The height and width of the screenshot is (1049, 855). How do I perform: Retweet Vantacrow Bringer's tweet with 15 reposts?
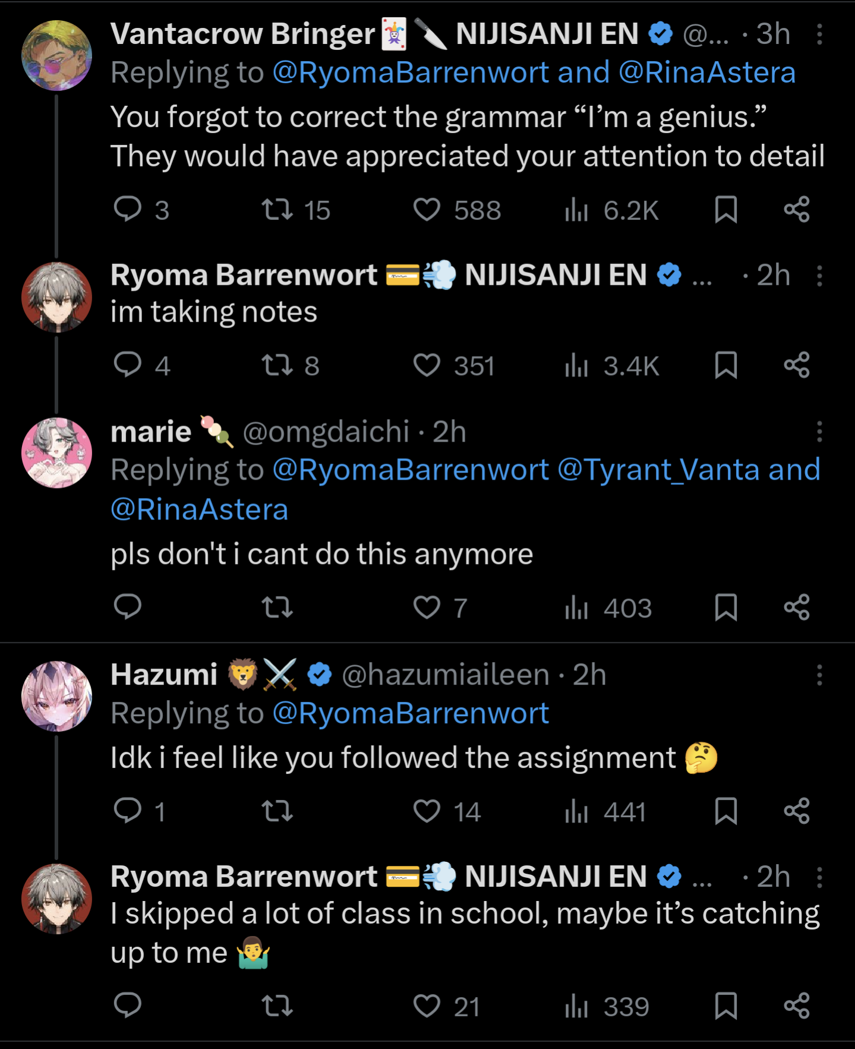pos(277,209)
